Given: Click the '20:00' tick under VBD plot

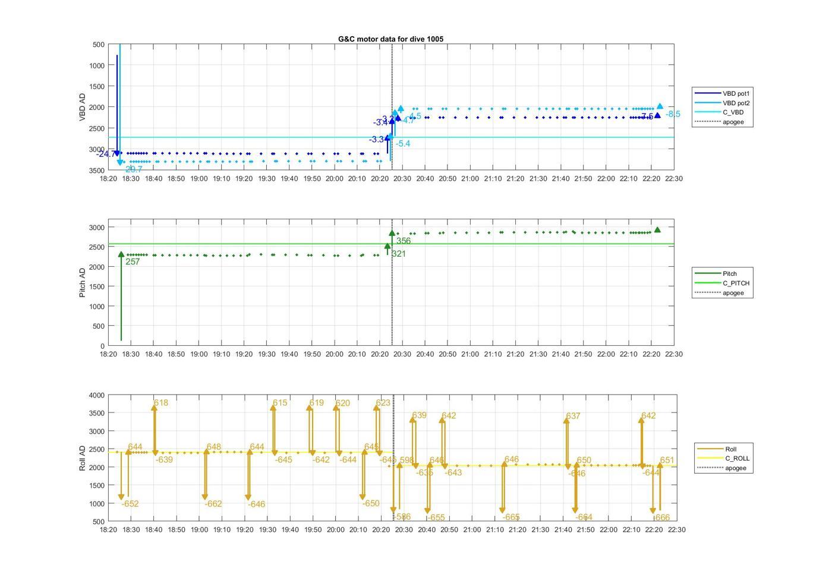Looking at the screenshot, I should click(x=334, y=178).
